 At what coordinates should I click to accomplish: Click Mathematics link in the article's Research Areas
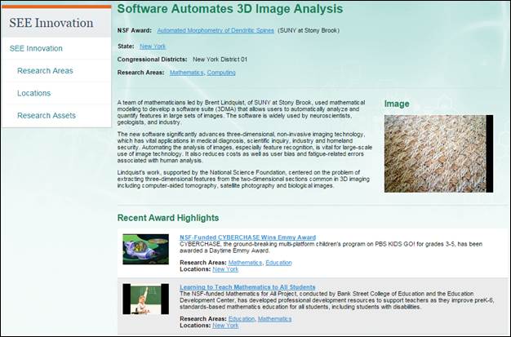click(x=186, y=73)
